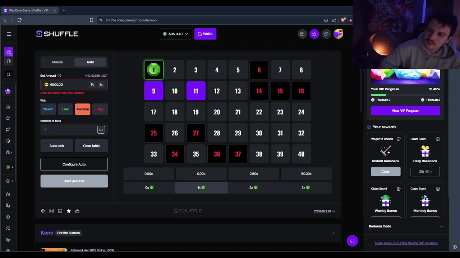Open the Wallet
Screen dimensions: 460x258
coord(205,34)
